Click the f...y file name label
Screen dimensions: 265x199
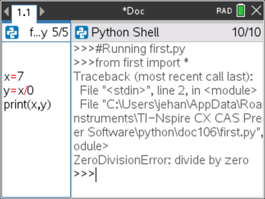(38, 32)
